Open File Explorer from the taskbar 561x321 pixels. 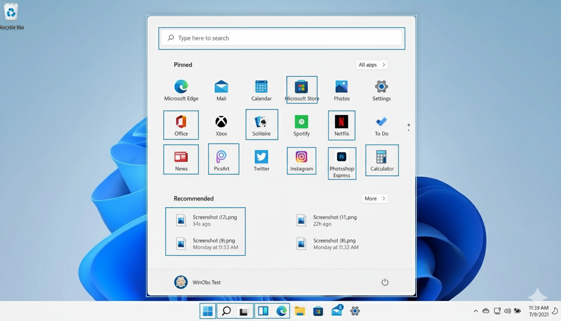[x=300, y=311]
